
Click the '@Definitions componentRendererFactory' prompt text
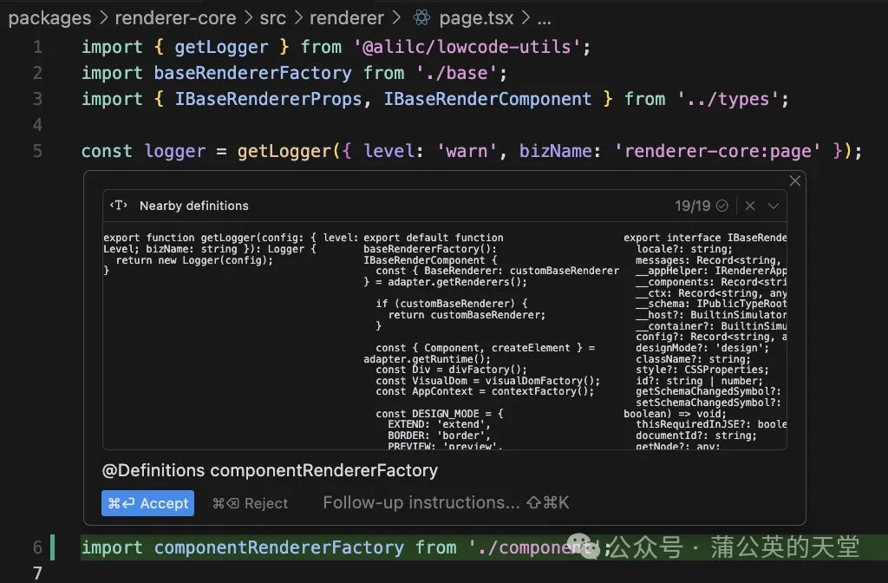click(x=270, y=470)
